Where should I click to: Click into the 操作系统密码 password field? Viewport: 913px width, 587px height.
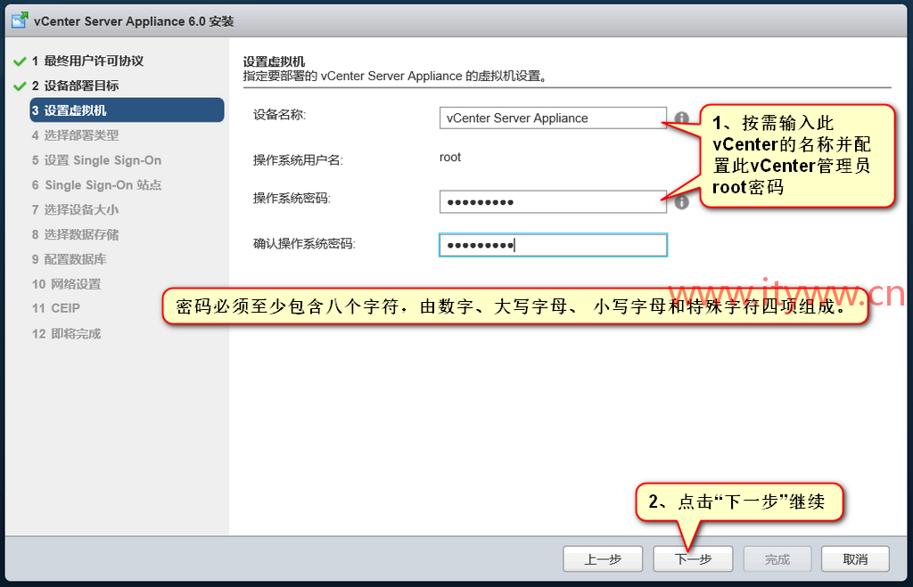click(x=553, y=202)
